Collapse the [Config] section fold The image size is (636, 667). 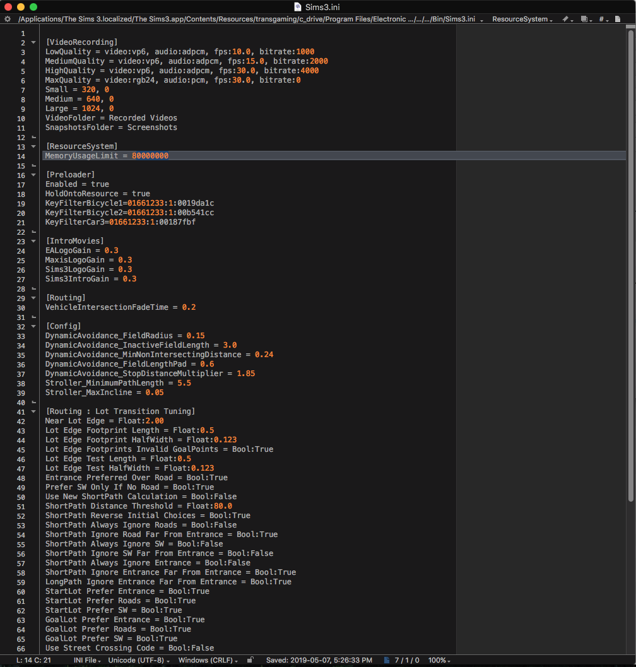[33, 327]
